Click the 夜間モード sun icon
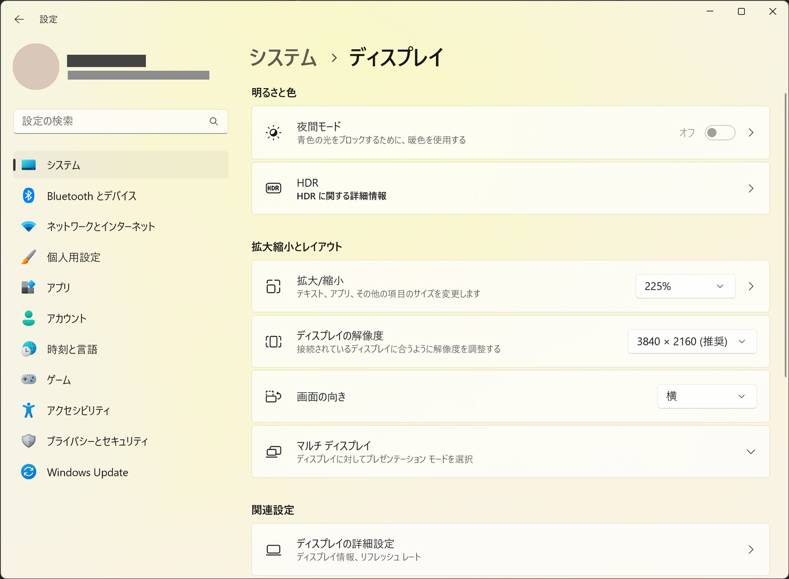Viewport: 789px width, 579px height. [274, 132]
